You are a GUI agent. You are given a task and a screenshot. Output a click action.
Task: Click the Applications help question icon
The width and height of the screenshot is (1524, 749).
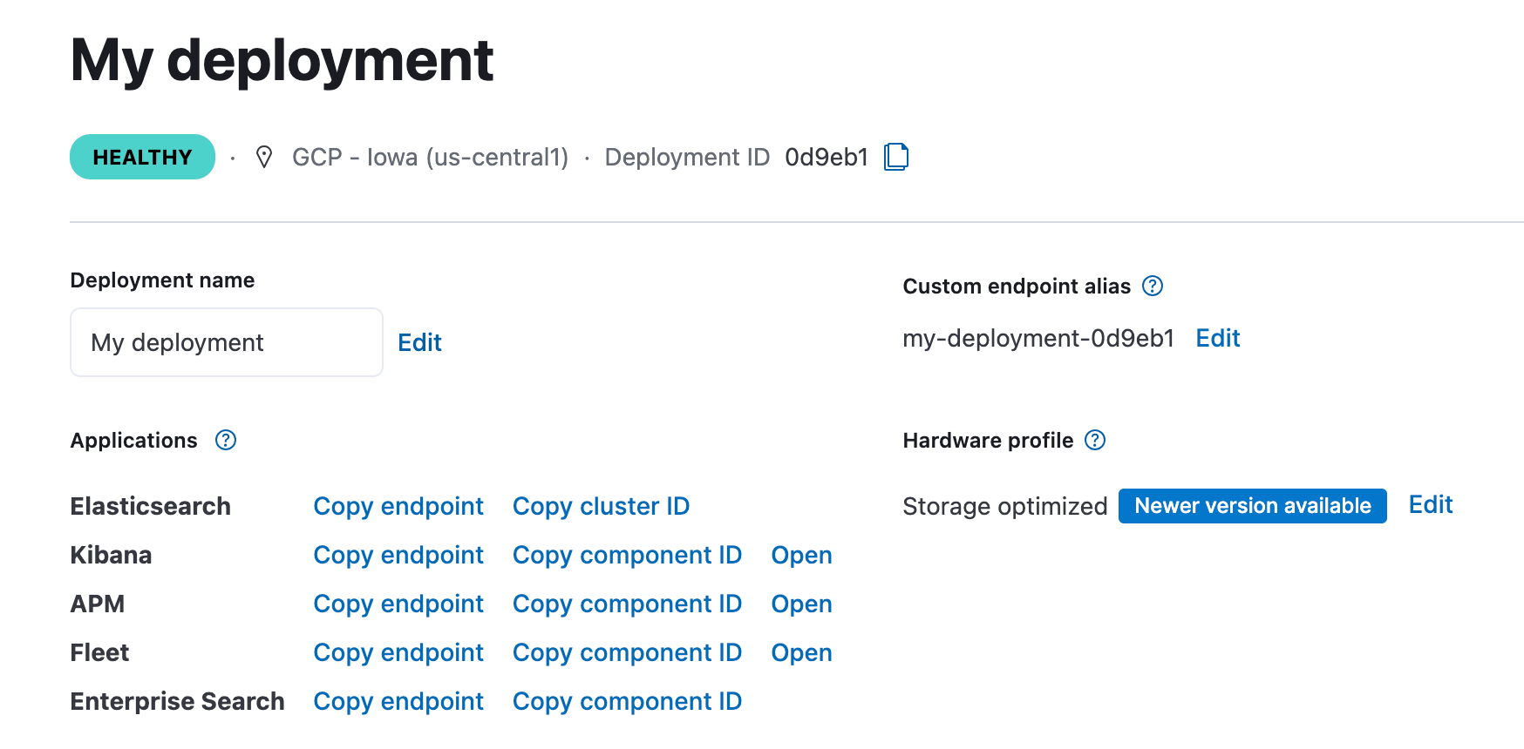226,440
